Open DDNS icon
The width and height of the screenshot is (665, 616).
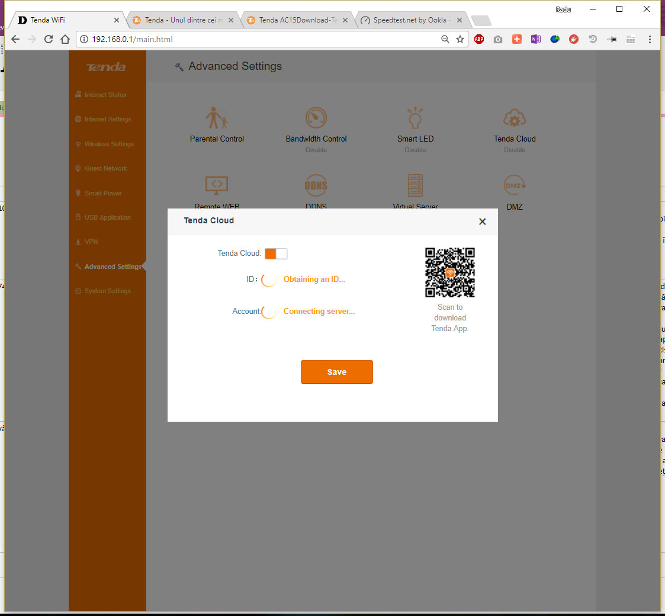(316, 185)
